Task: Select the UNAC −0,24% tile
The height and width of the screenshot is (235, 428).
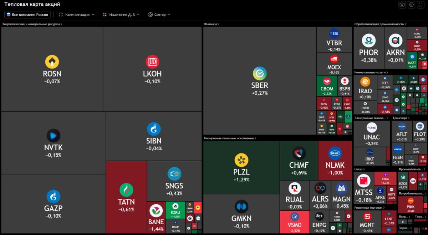Action: point(372,134)
